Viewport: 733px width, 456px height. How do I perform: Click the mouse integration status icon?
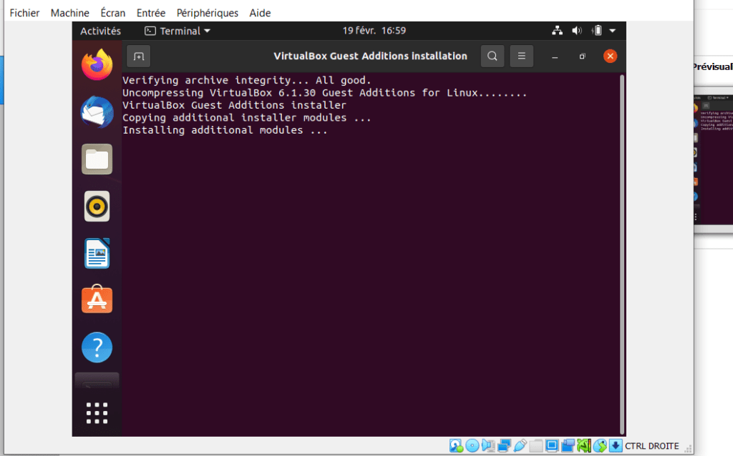tap(600, 446)
